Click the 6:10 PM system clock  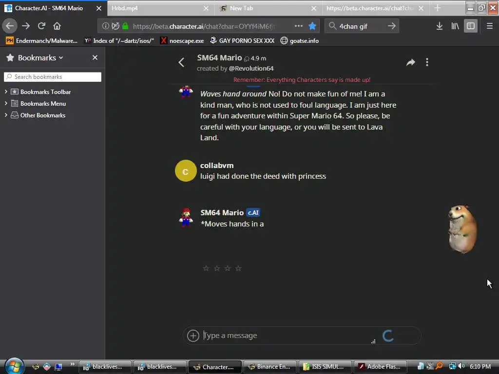coord(480,366)
